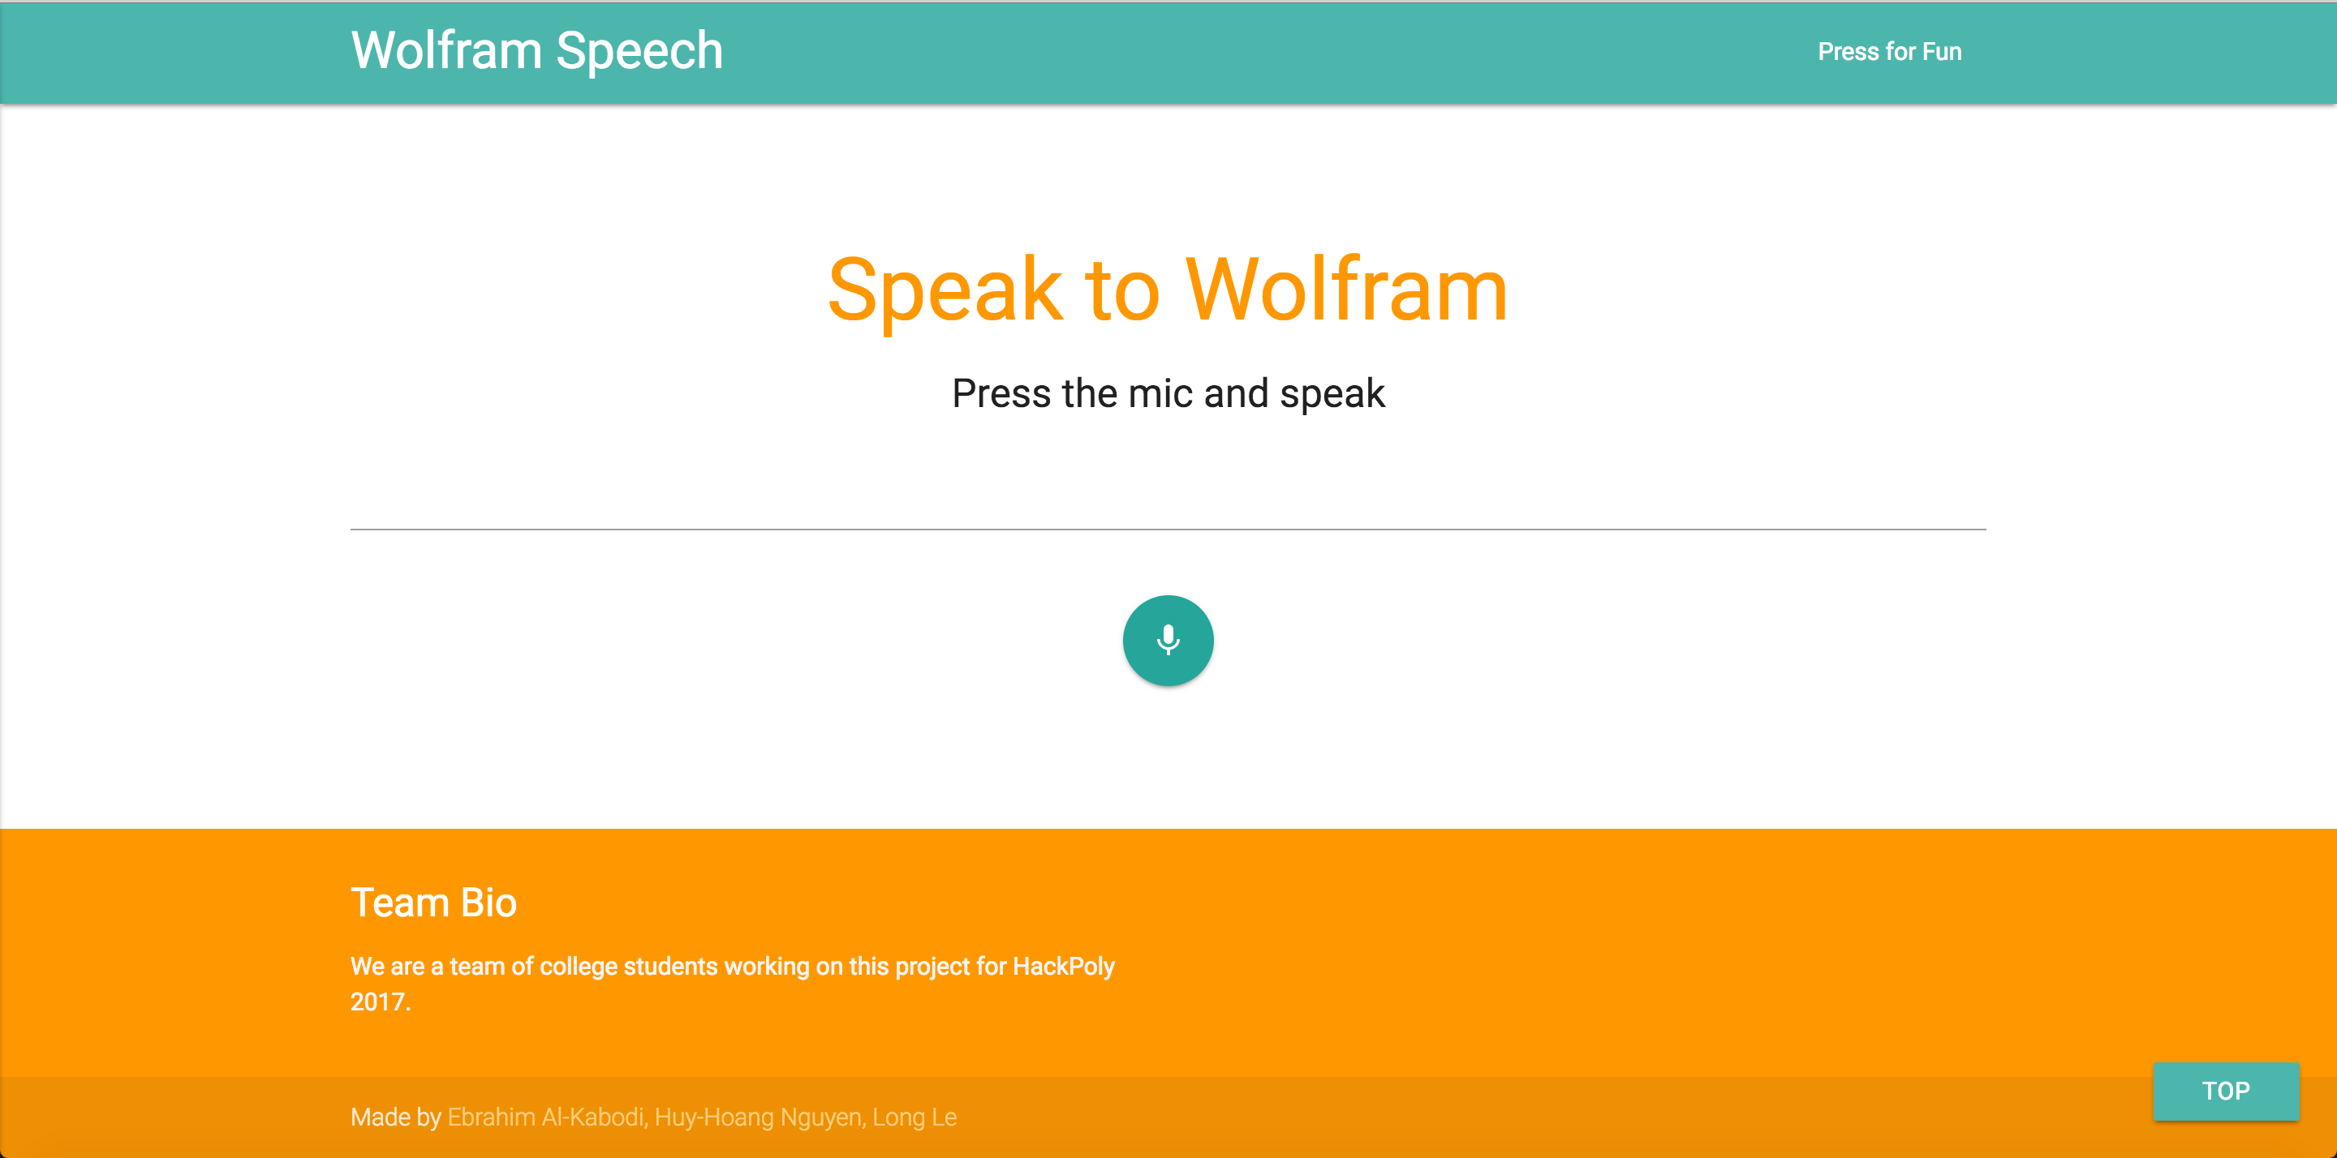2337x1158 pixels.
Task: Click the word 'Wolfram' in the orange heading
Action: pyautogui.click(x=1345, y=289)
